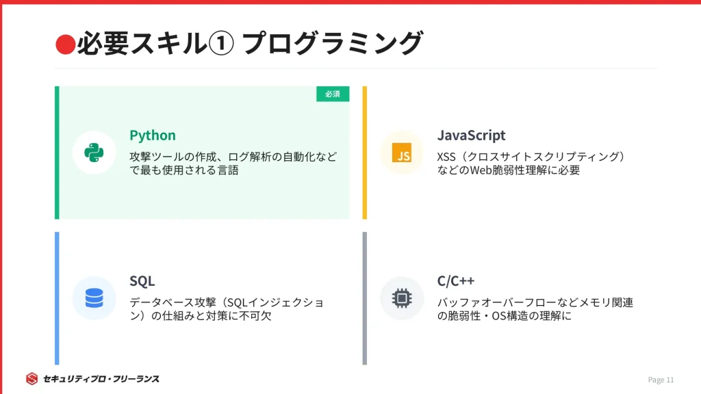The image size is (701, 394).
Task: Click the Python description about 攻撃ツール
Action: [233, 163]
